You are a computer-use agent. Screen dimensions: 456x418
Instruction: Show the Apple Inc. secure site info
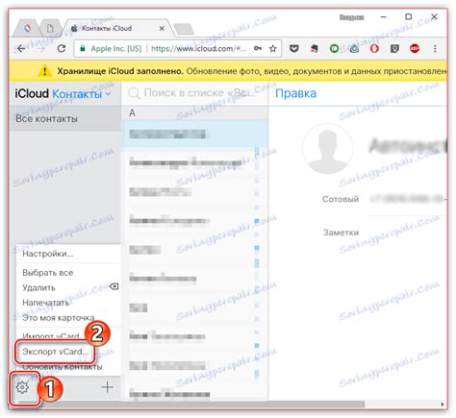tap(111, 49)
